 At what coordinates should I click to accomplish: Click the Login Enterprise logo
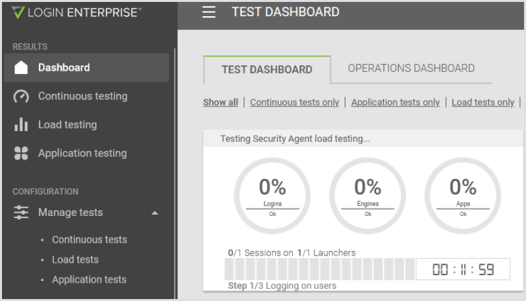pyautogui.click(x=77, y=12)
